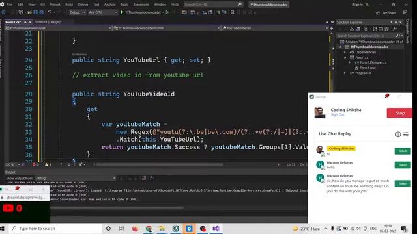This screenshot has width=417, height=234.
Task: Collapse the Form1.cs tree node
Action: click(x=345, y=57)
